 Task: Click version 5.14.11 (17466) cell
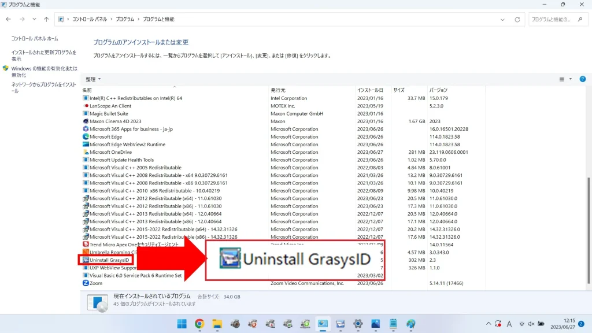pos(446,283)
